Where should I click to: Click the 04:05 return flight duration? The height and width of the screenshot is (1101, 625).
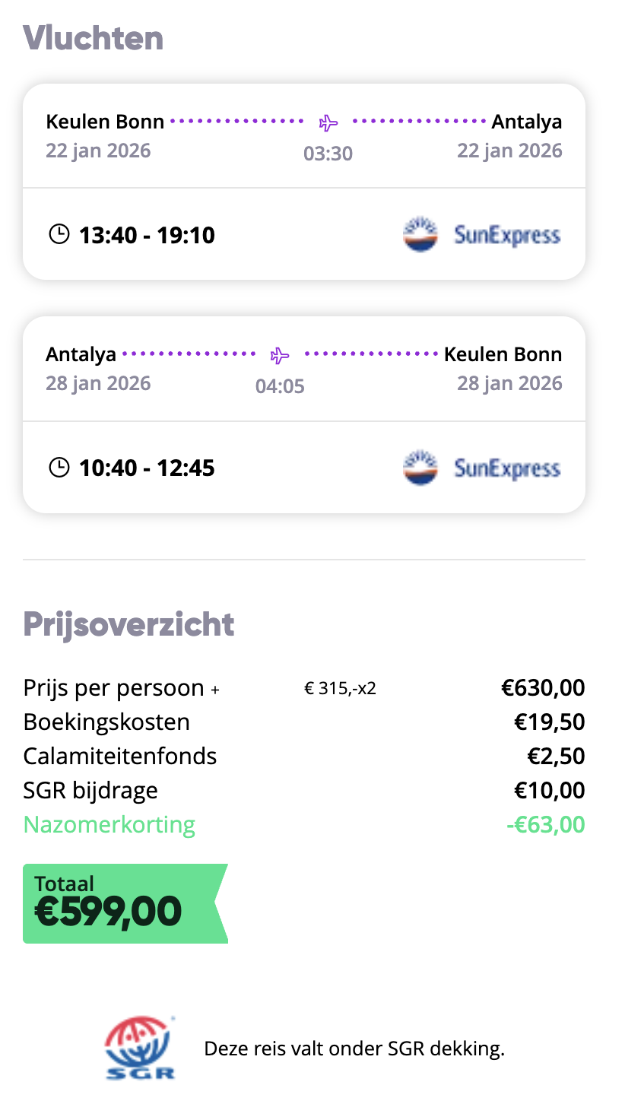point(280,386)
